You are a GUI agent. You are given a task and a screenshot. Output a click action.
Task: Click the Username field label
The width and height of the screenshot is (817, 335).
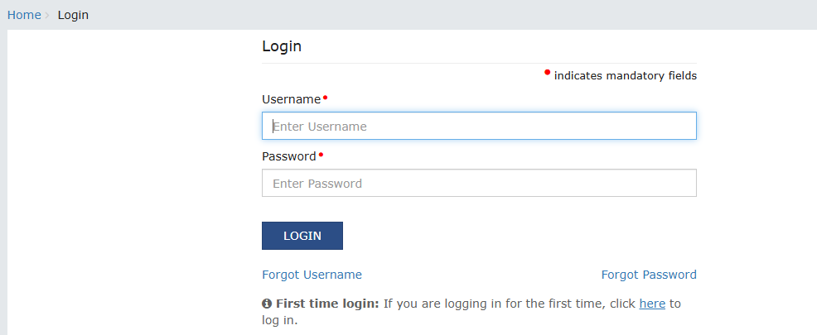tap(291, 99)
